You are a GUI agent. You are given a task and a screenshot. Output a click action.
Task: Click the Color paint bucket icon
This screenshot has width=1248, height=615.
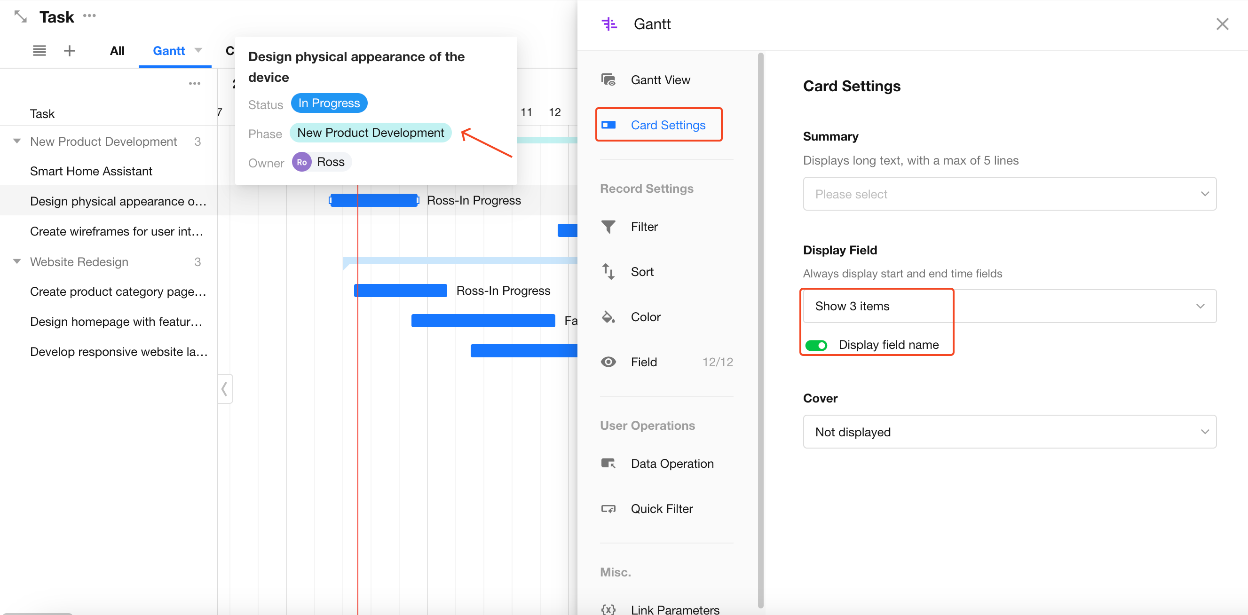(x=608, y=317)
